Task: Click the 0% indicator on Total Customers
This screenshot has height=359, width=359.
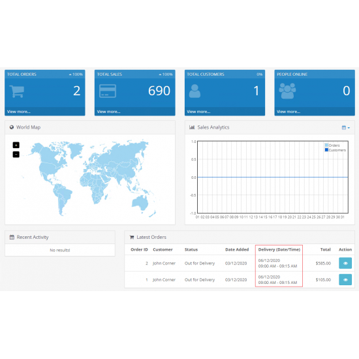Action: tap(259, 74)
